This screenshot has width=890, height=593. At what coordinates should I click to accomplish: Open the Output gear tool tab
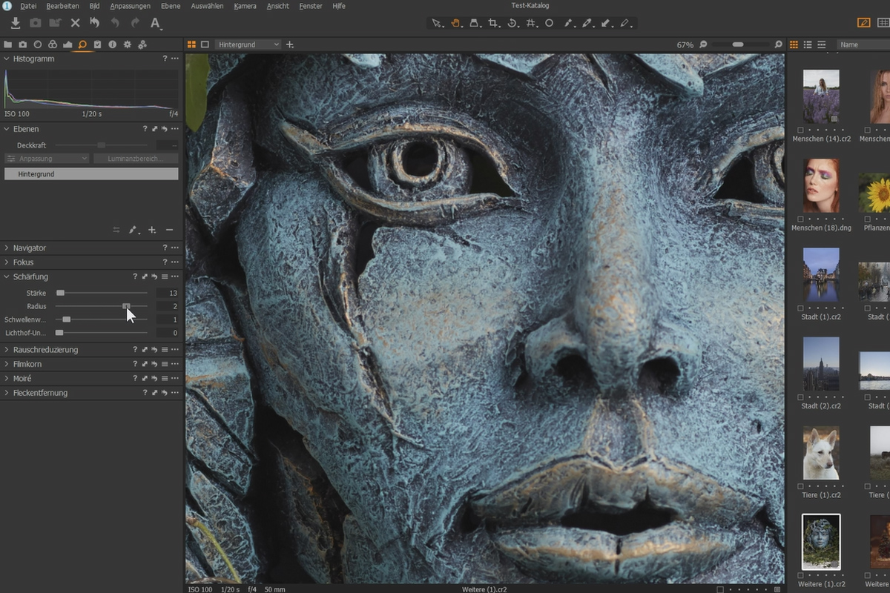127,44
